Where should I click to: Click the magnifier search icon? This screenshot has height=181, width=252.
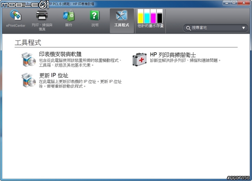[x=188, y=28]
